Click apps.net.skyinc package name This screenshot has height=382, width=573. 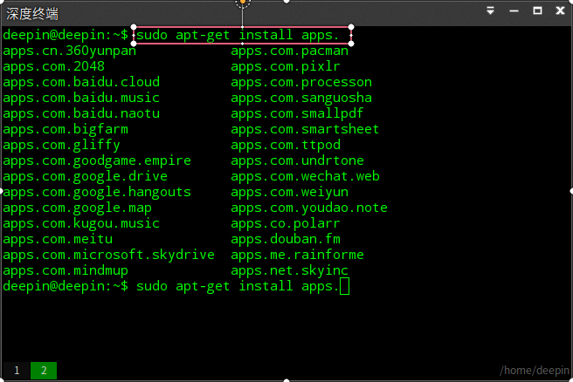coord(289,270)
